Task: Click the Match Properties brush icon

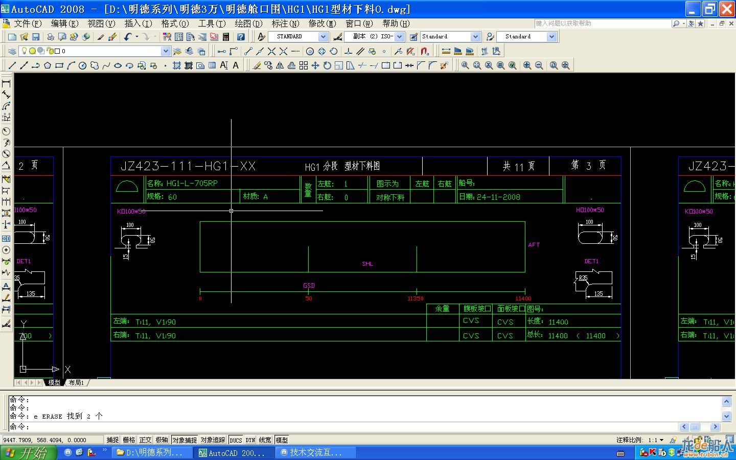Action: tap(101, 37)
